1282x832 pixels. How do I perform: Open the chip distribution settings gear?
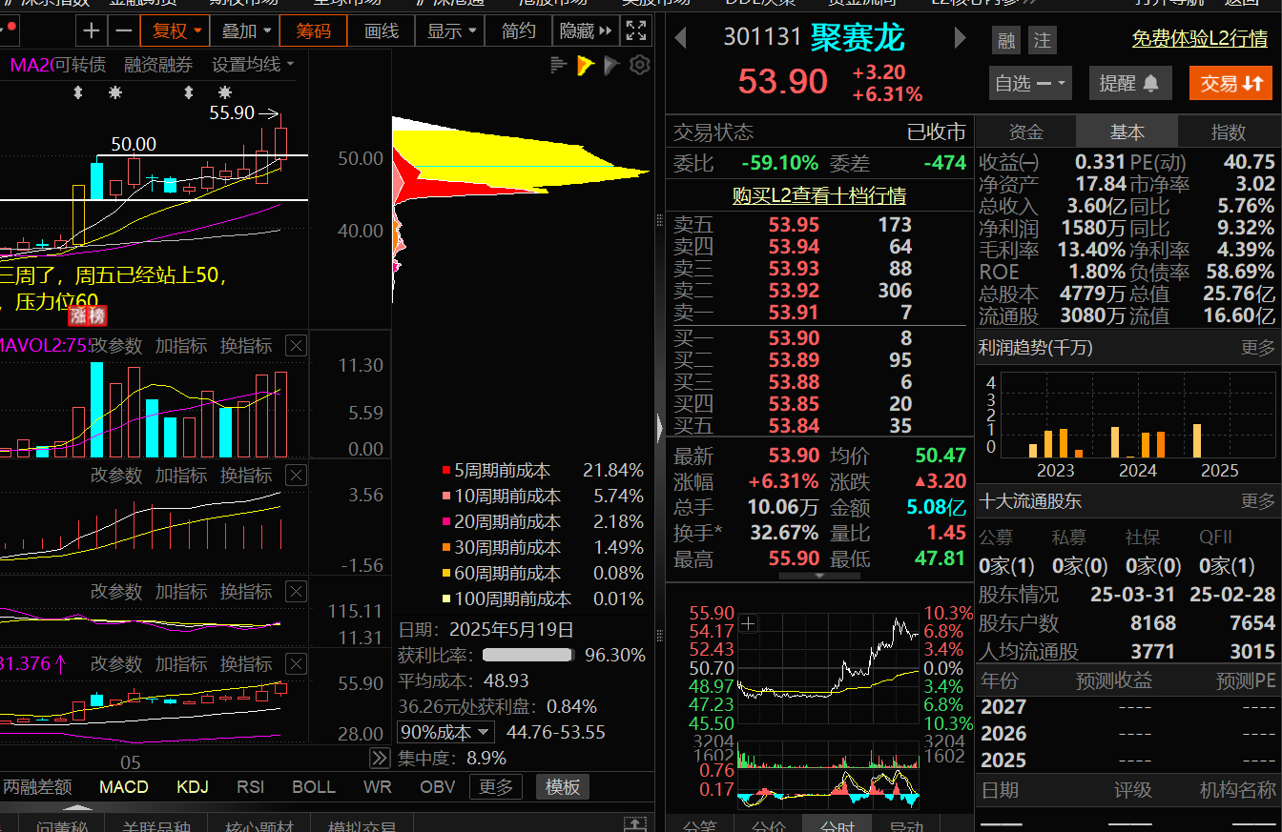[640, 65]
